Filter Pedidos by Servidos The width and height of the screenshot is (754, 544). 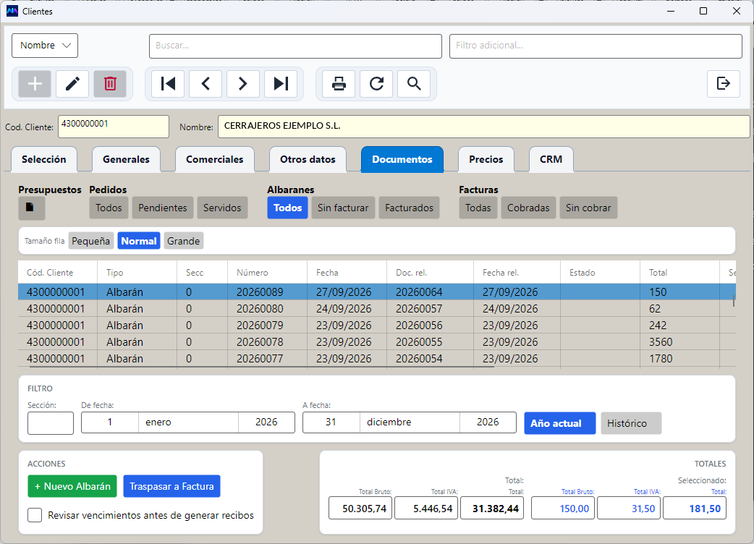pyautogui.click(x=222, y=208)
